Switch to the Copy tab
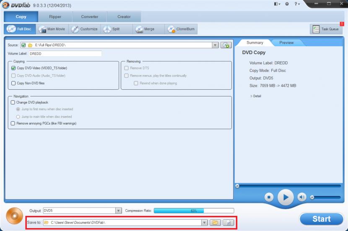 pos(21,17)
